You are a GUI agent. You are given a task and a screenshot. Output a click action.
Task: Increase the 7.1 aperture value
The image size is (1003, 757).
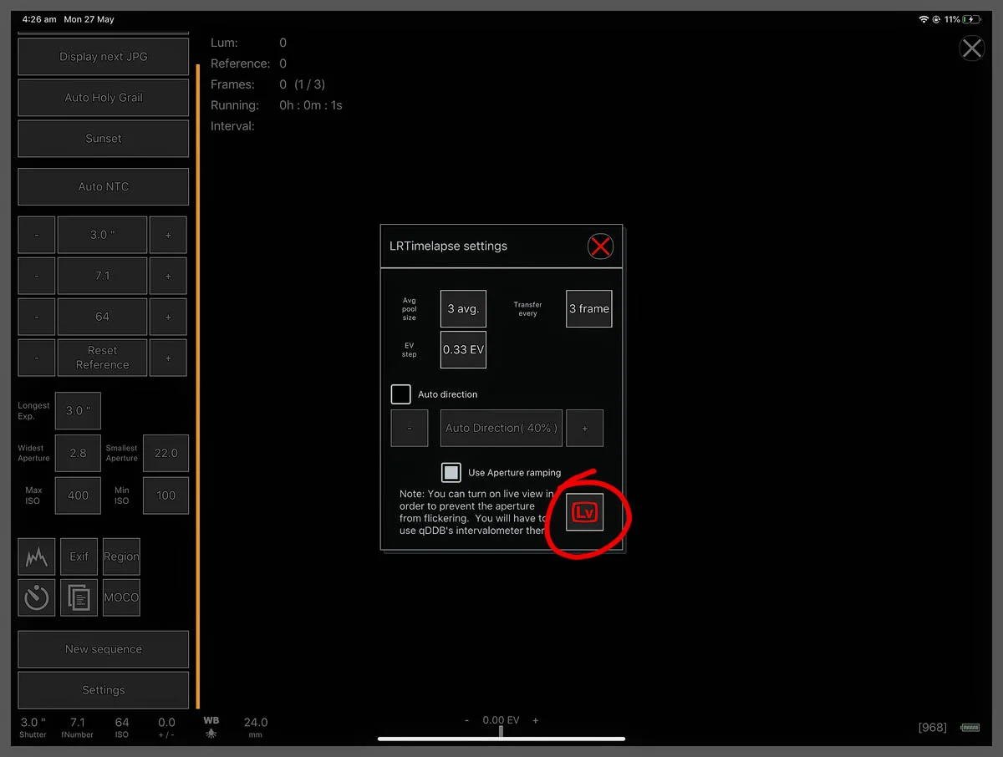[168, 276]
